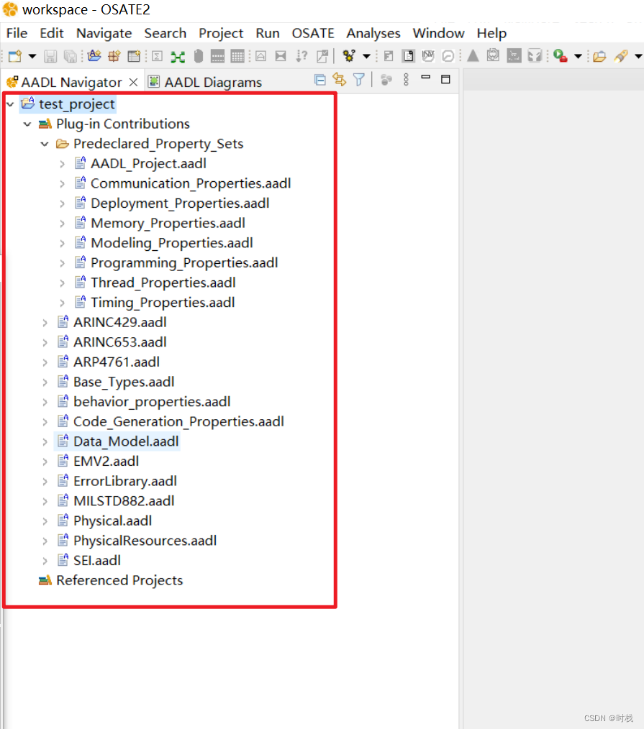Click the new AADL package icon
This screenshot has height=729, width=644.
click(x=114, y=56)
